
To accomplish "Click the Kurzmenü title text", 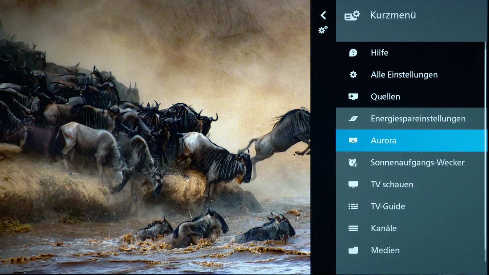I will (x=393, y=15).
